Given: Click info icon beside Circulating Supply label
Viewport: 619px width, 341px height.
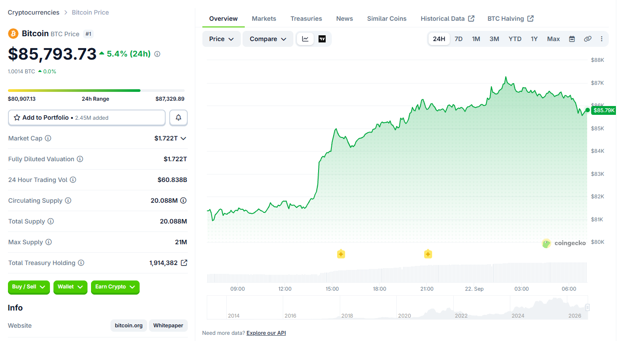Looking at the screenshot, I should [x=68, y=201].
